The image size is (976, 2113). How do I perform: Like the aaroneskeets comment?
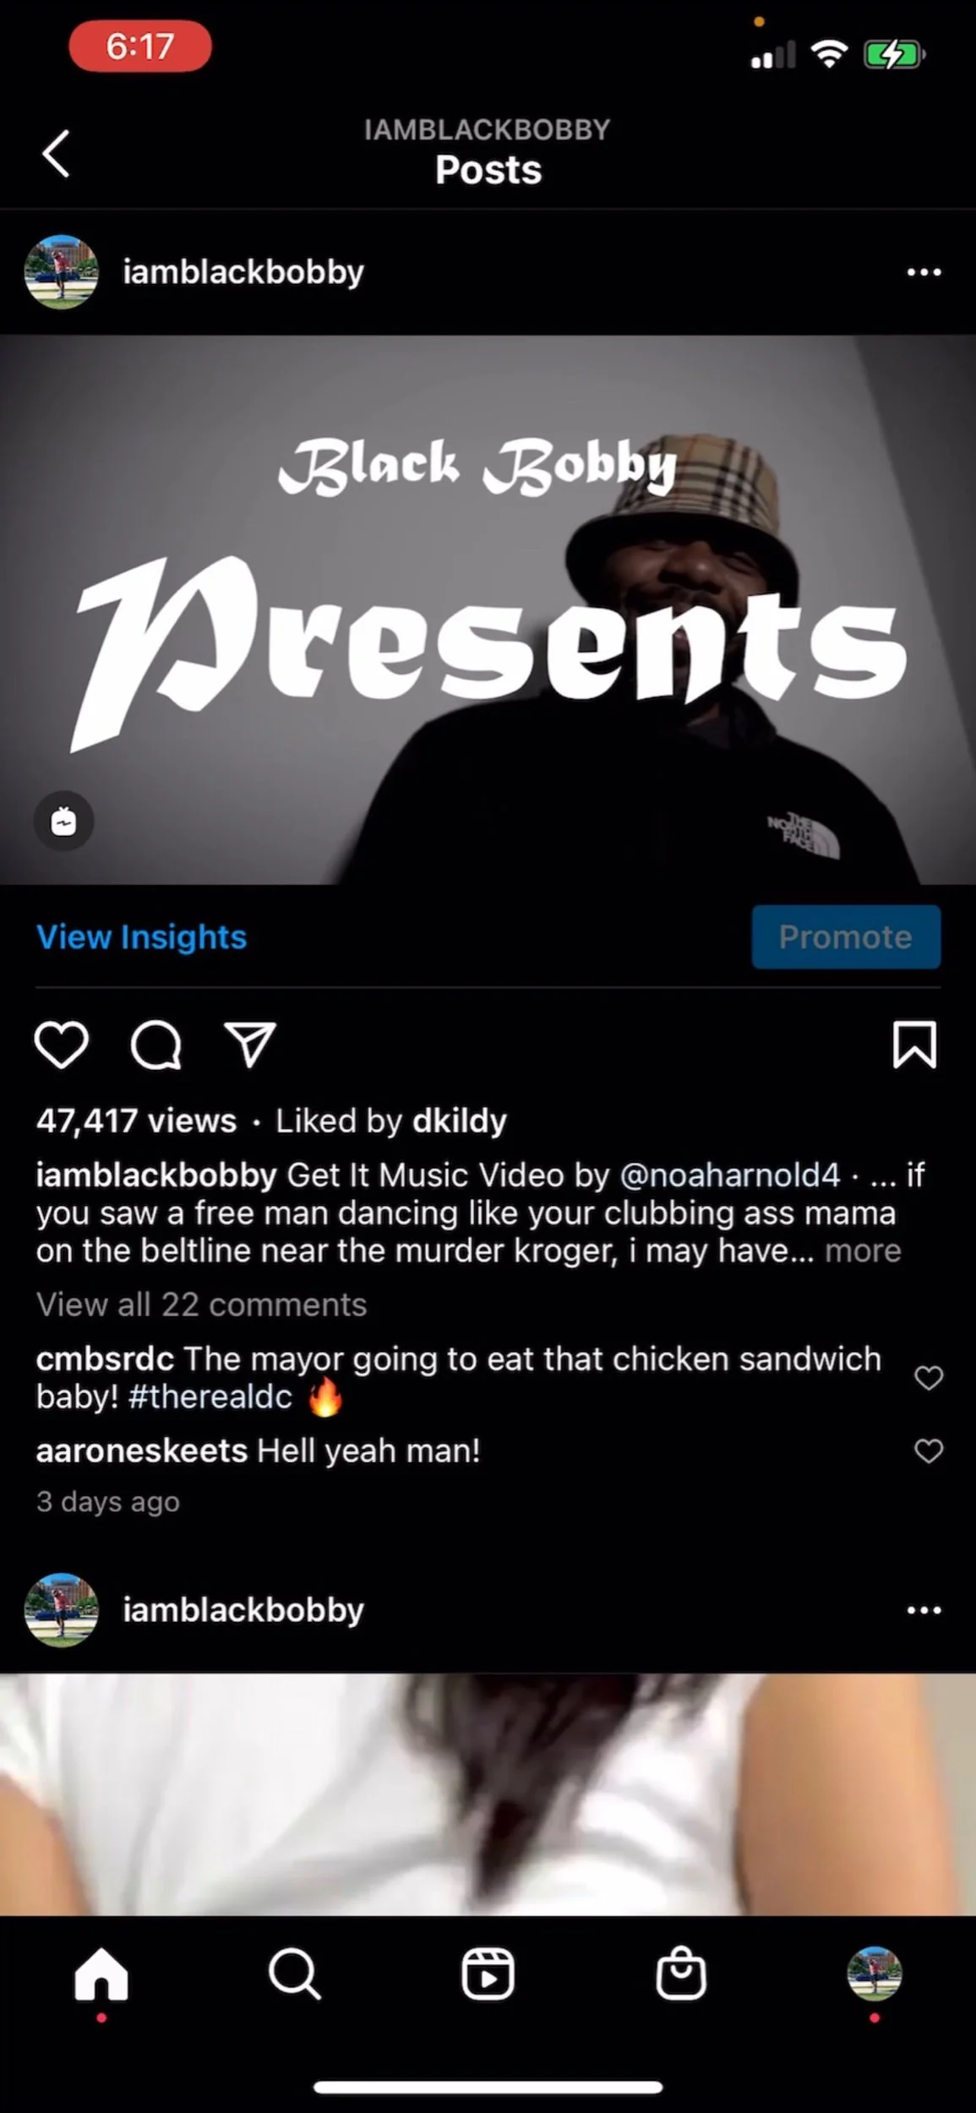[929, 1451]
